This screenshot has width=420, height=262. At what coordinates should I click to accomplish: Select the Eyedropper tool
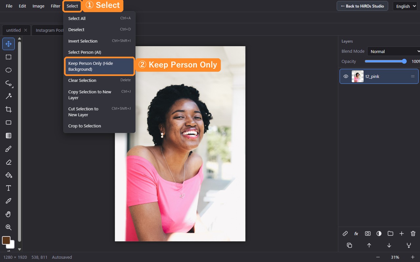[x=9, y=201]
